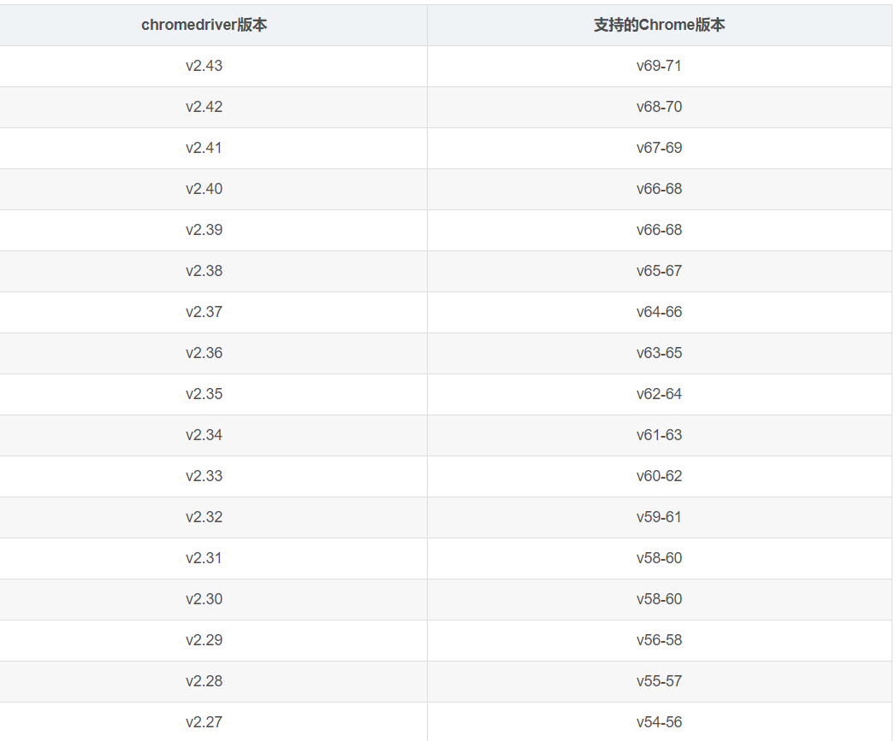895x741 pixels.
Task: Select the v67-69 Chrome version cell
Action: click(659, 148)
